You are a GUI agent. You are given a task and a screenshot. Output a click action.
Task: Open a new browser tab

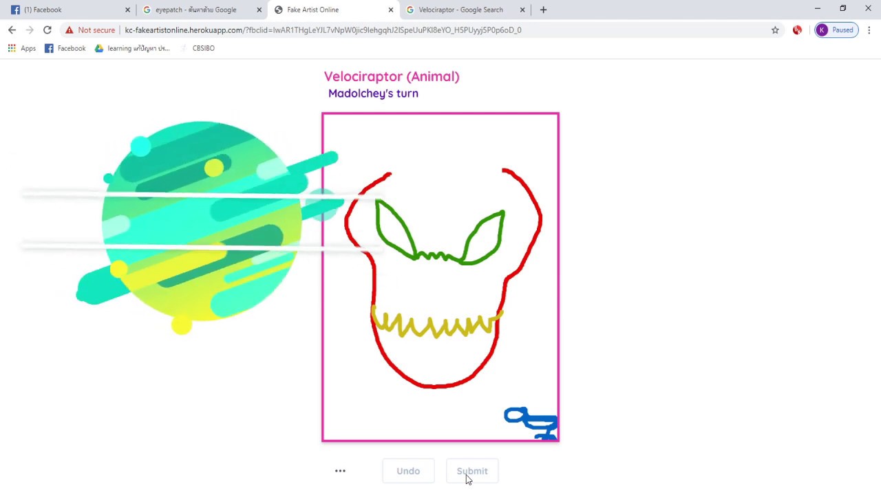click(x=543, y=10)
